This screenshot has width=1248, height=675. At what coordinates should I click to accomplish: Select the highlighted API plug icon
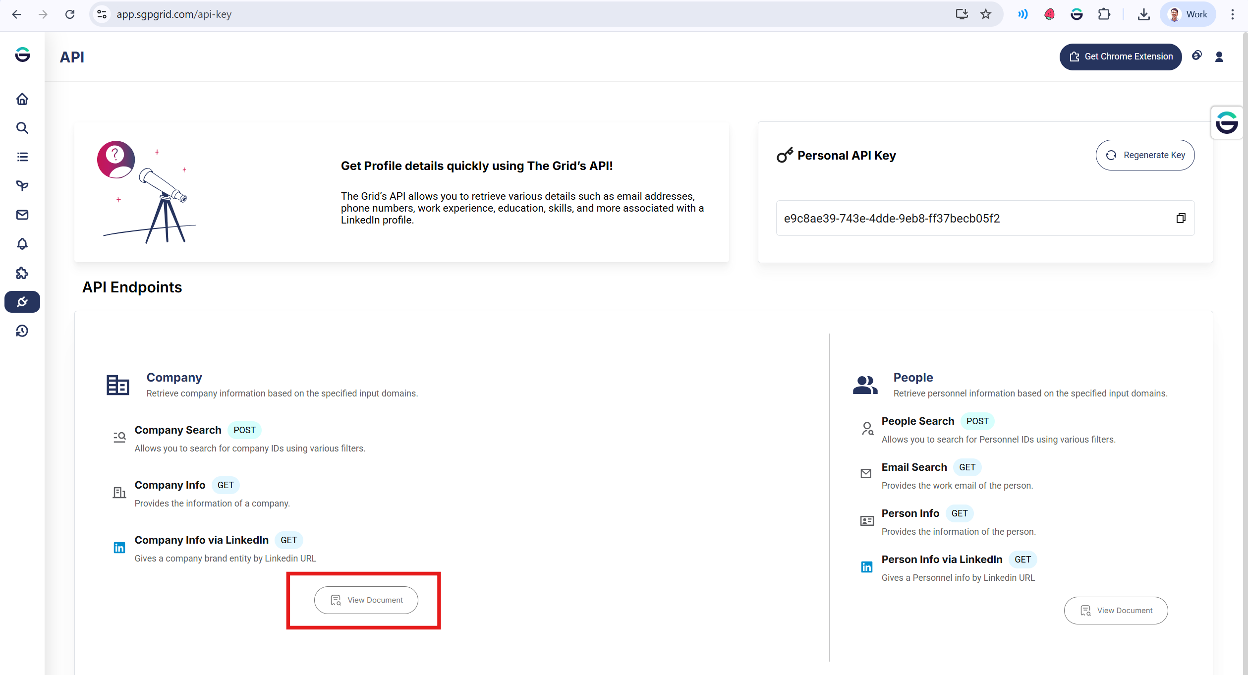[22, 302]
